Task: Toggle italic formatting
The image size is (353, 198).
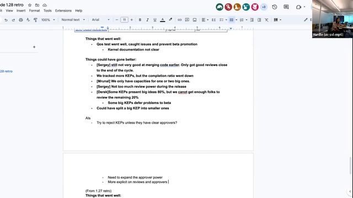Action: point(147,20)
